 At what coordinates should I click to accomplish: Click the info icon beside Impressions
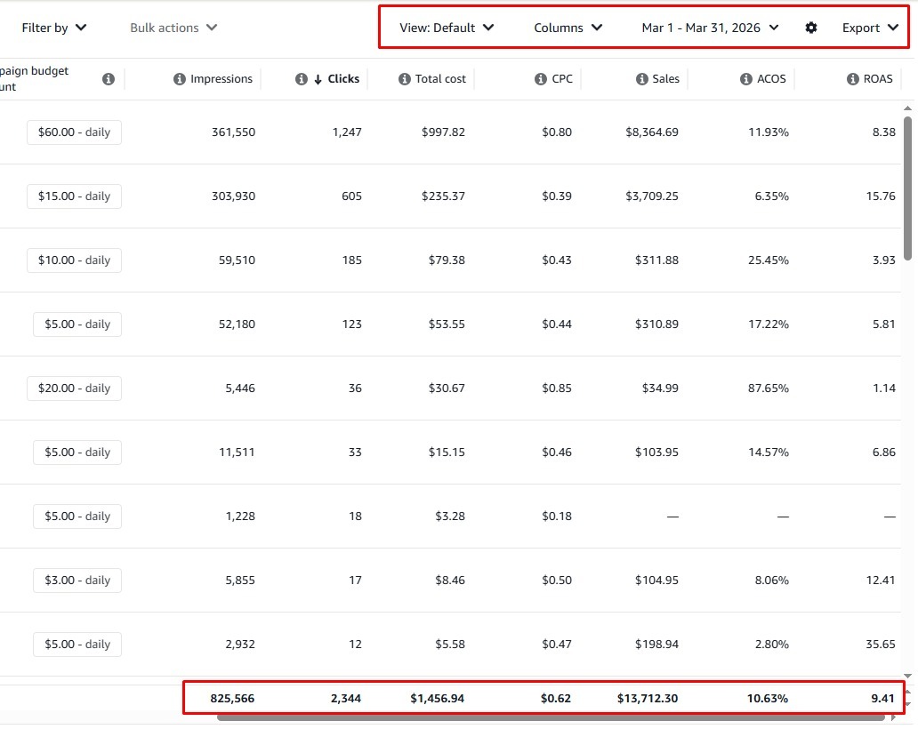(x=180, y=79)
